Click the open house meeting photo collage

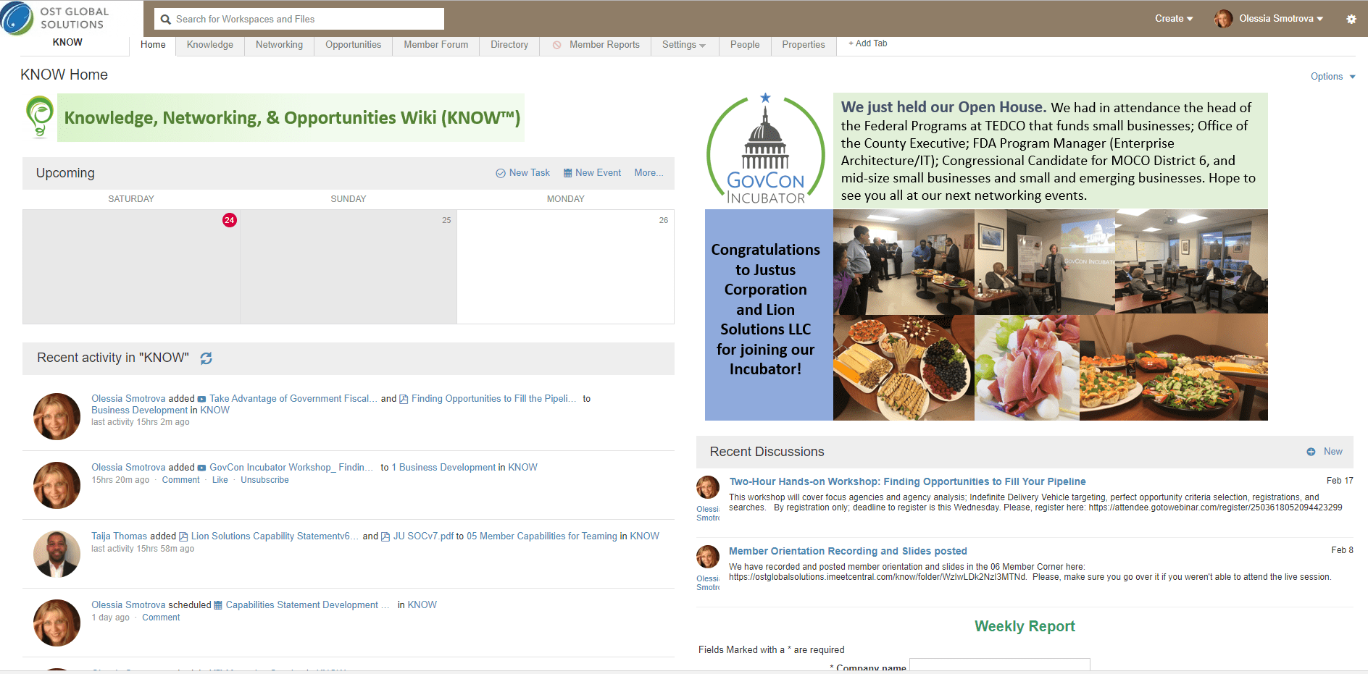click(1050, 315)
